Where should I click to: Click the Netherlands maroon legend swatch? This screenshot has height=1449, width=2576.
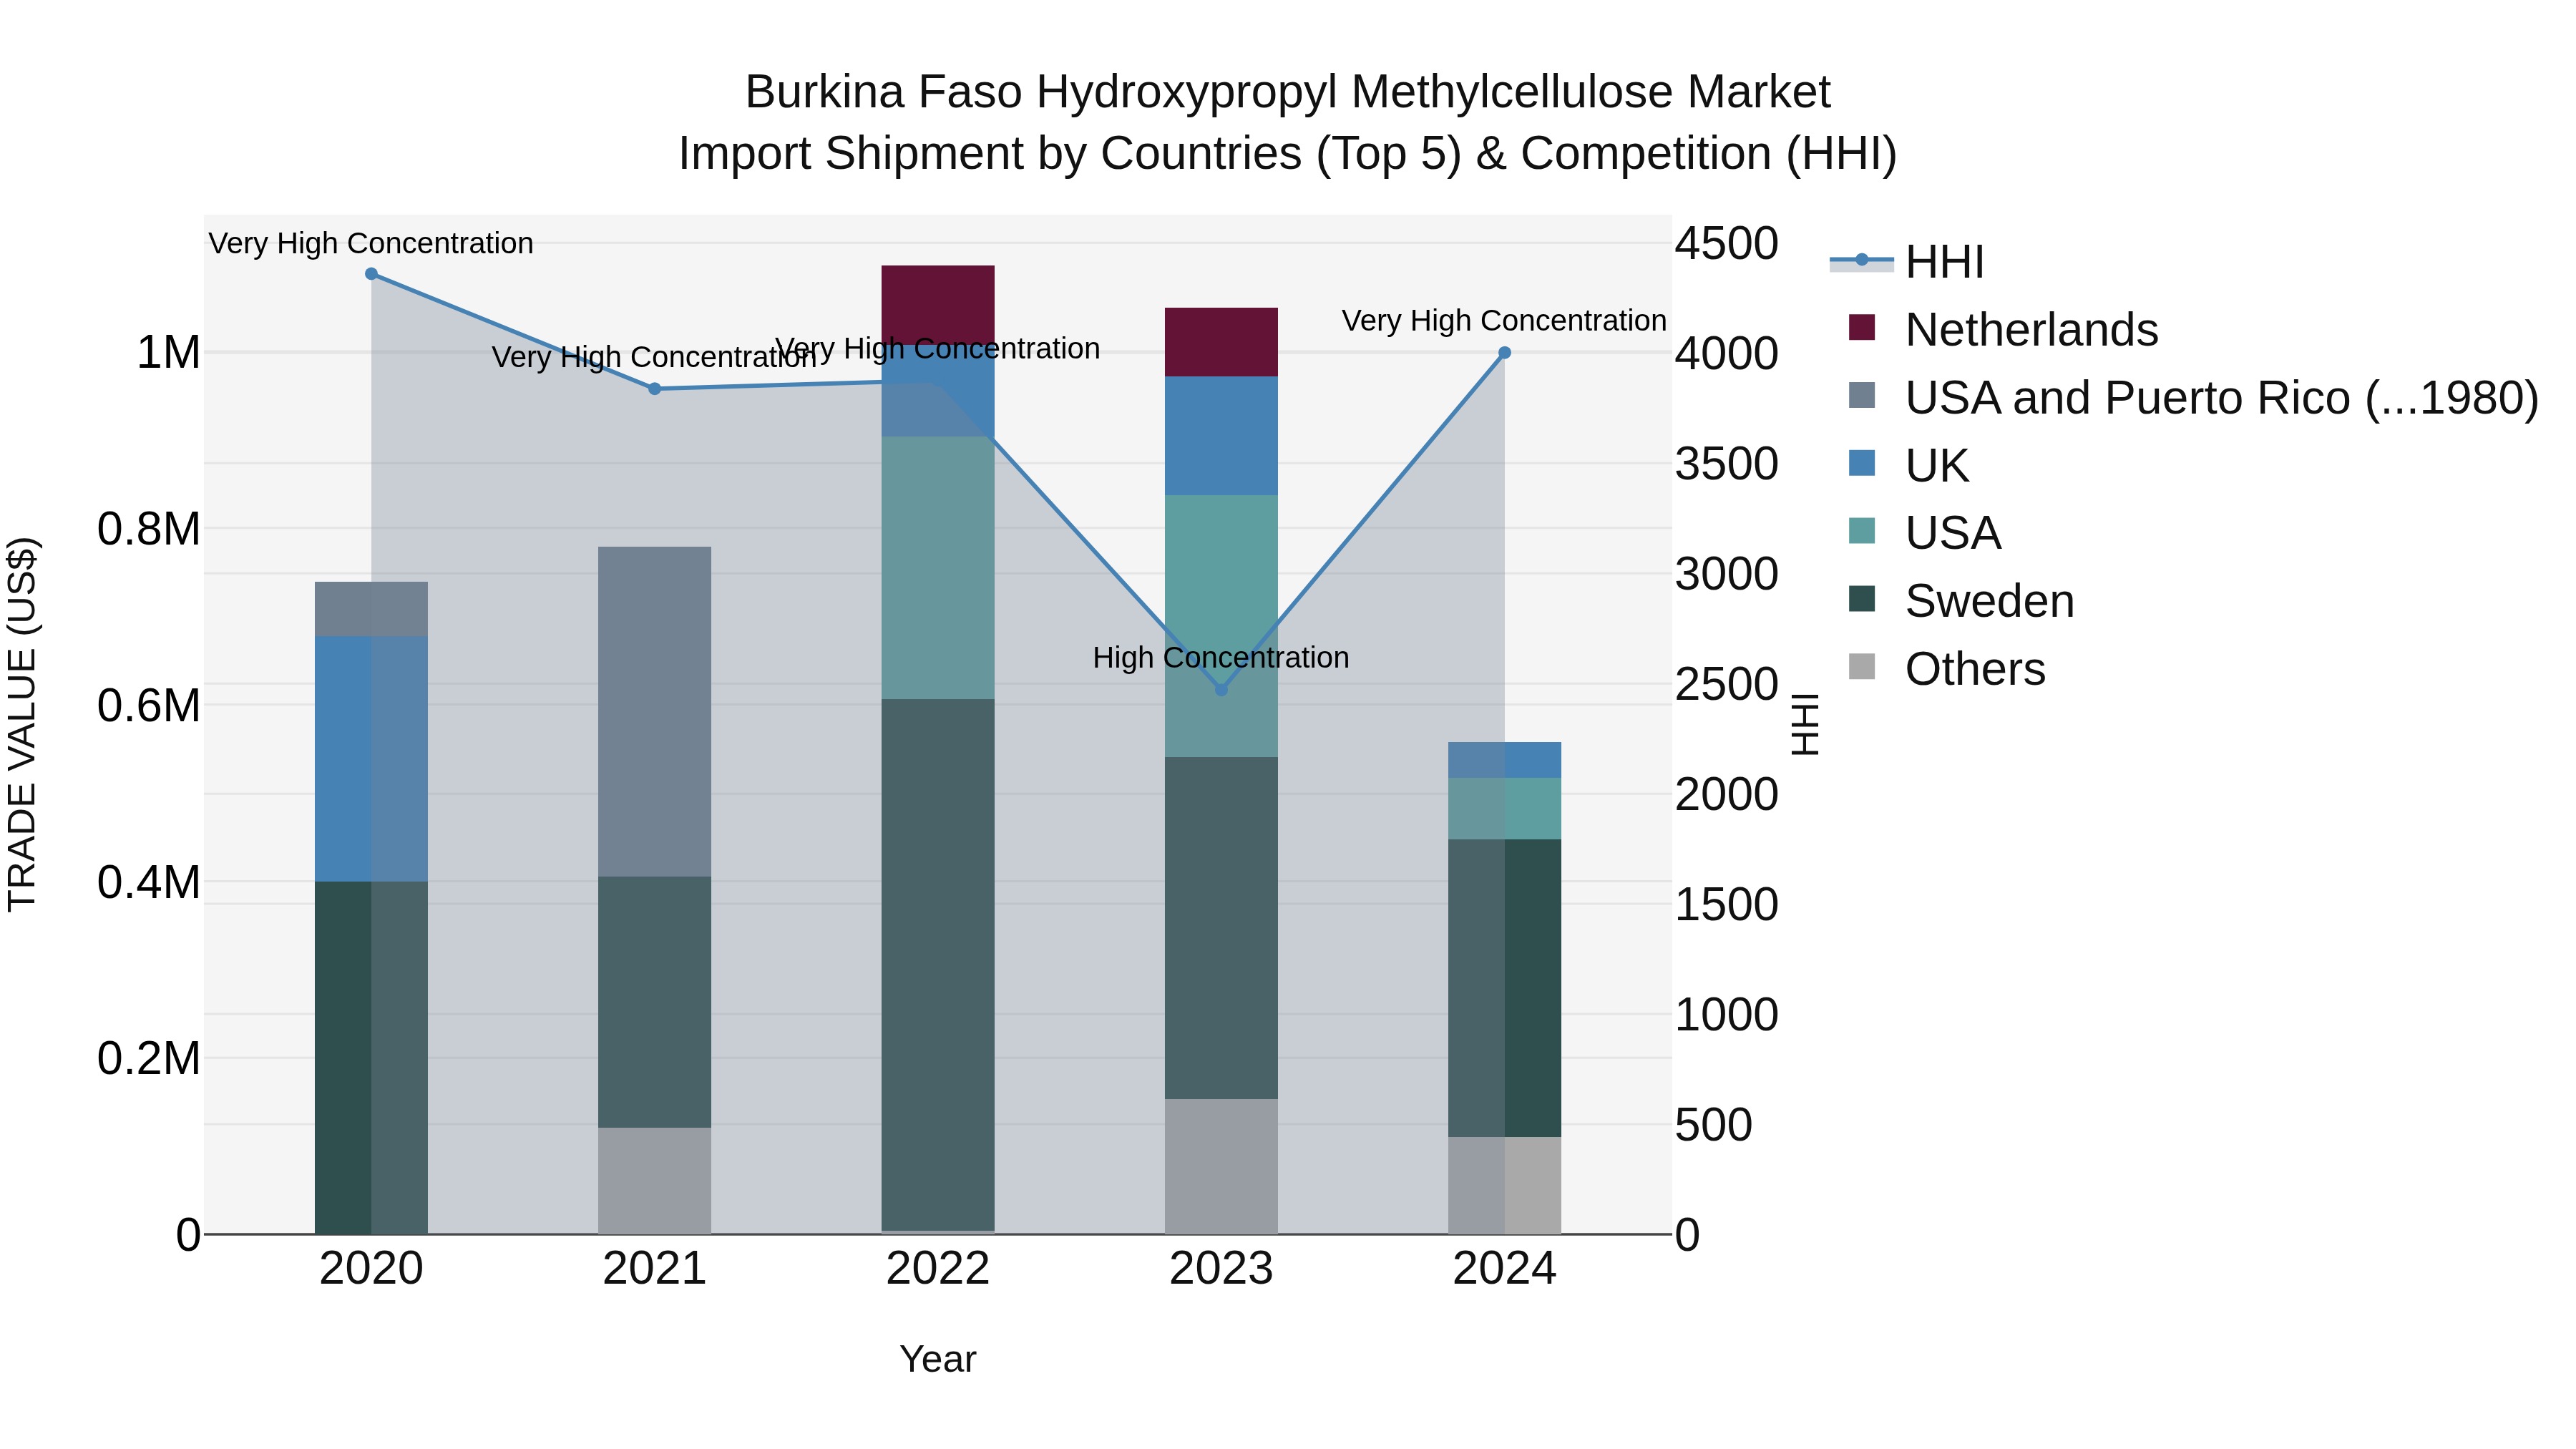tap(1862, 327)
